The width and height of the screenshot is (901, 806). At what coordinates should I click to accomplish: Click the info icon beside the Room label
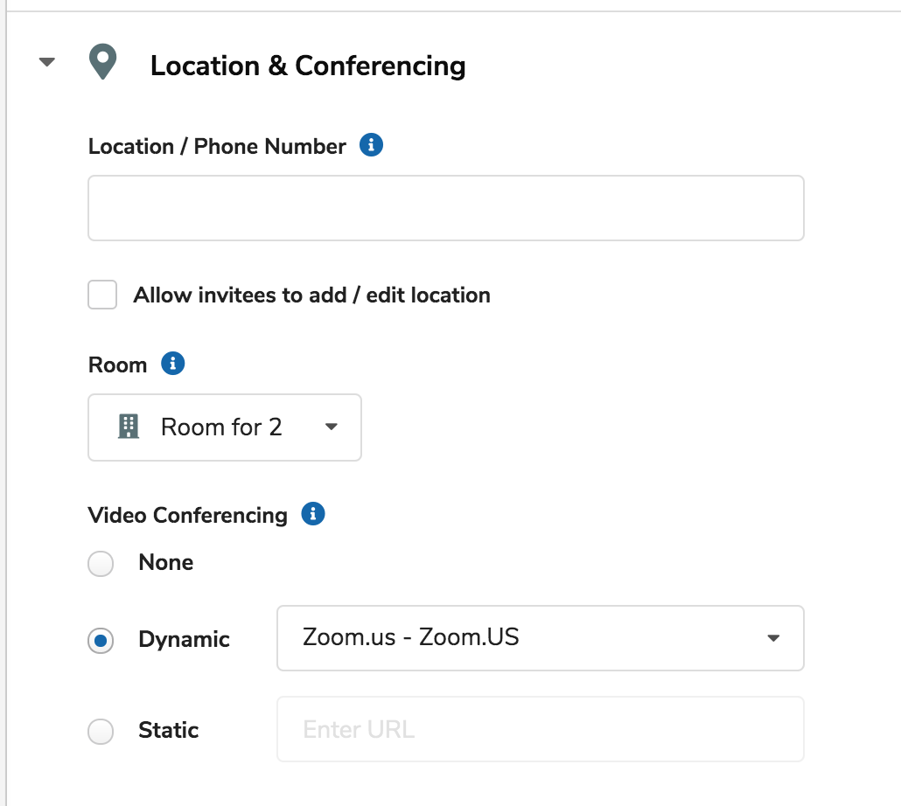tap(173, 364)
